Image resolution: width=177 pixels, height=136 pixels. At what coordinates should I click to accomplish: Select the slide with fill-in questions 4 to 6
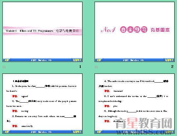point(135,104)
